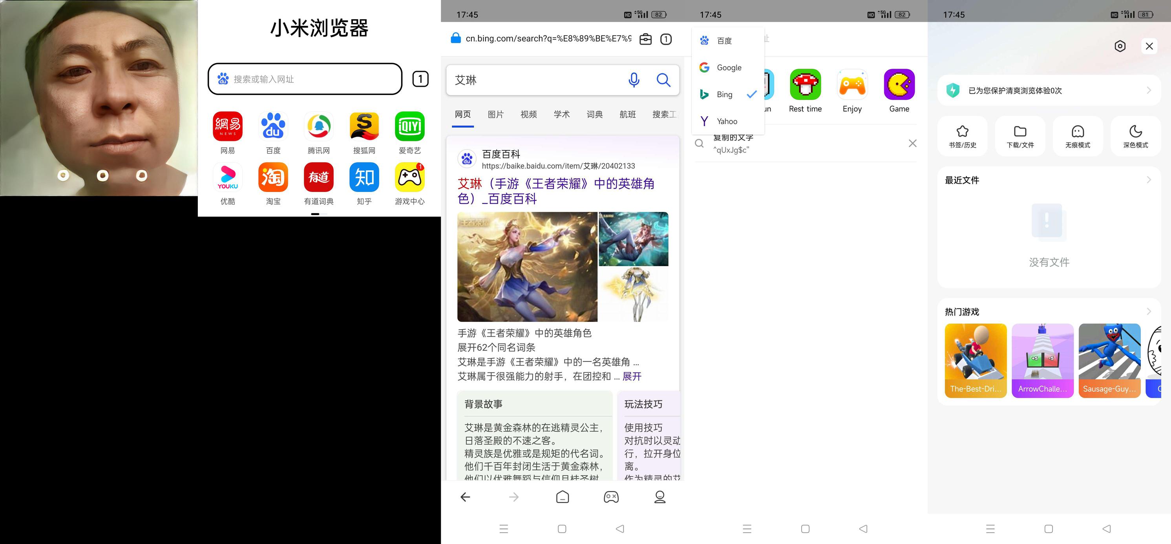Open the 百度 shortcut icon
The width and height of the screenshot is (1171, 544).
(273, 126)
